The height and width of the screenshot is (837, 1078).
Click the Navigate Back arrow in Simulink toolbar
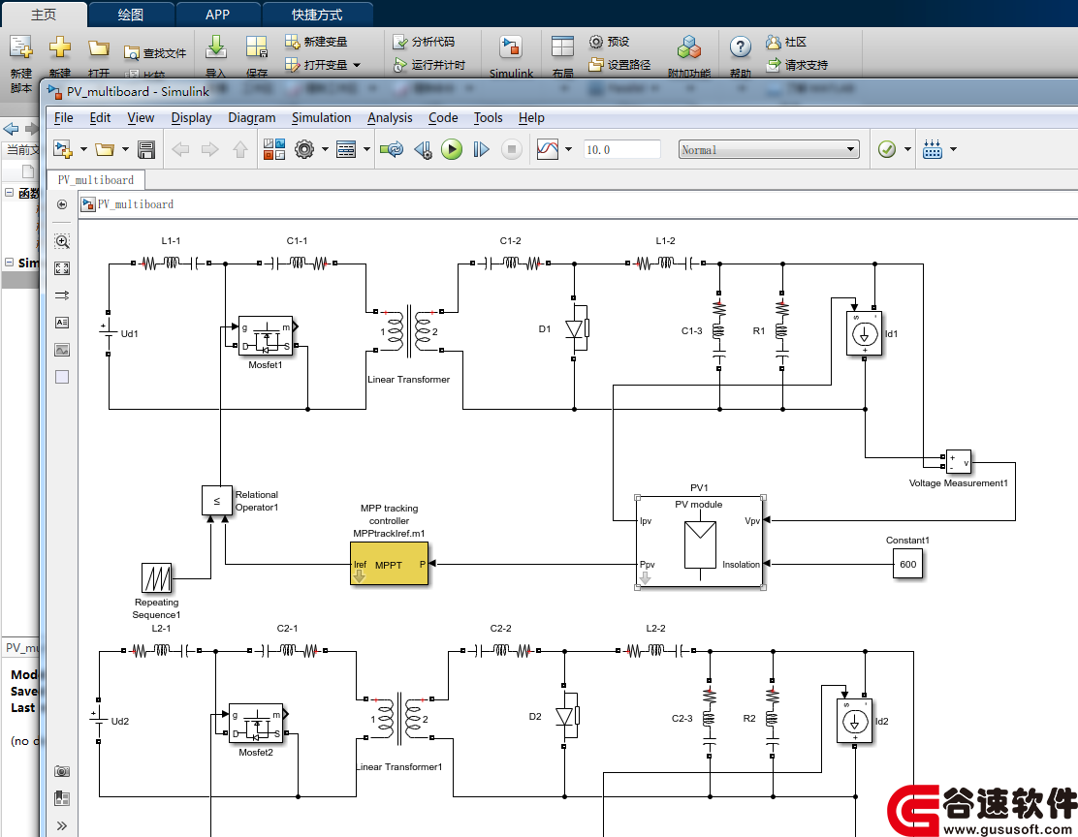point(180,149)
